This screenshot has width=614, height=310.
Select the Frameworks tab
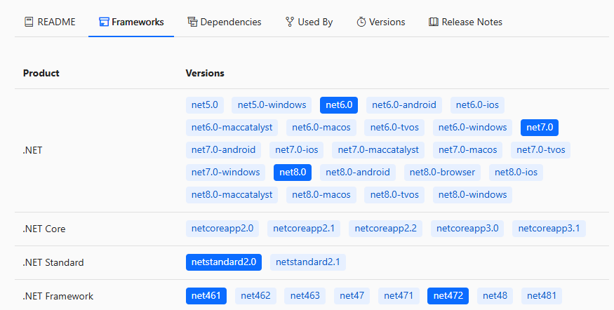(x=131, y=22)
